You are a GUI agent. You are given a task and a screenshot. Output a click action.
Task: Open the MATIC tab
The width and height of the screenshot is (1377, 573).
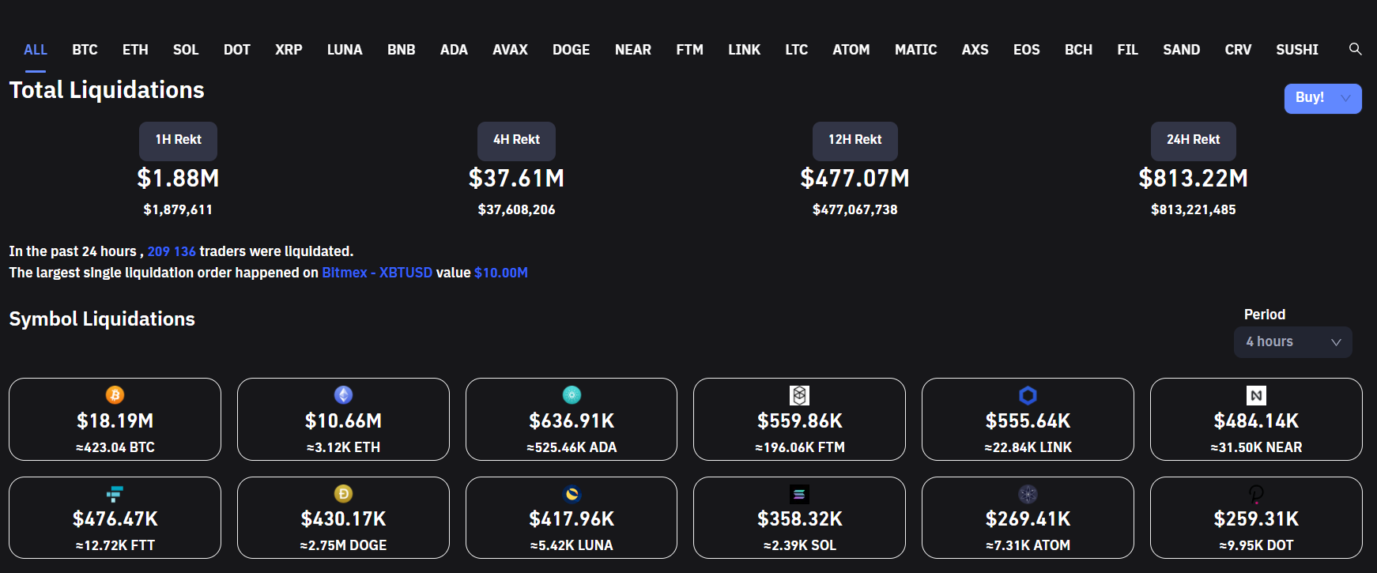pos(915,50)
